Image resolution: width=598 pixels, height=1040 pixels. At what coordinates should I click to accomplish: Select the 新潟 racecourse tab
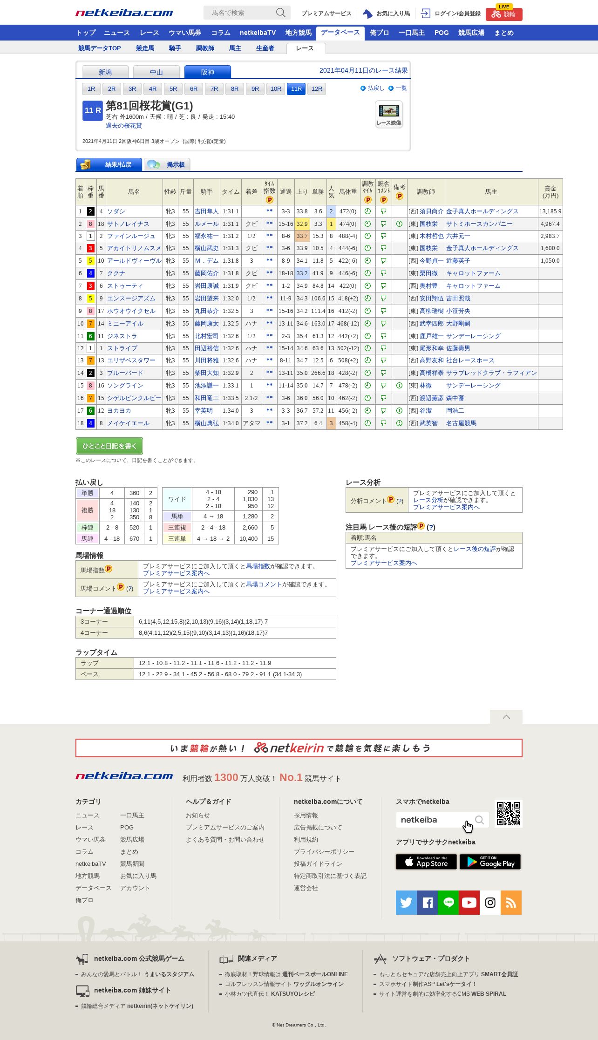(x=105, y=72)
